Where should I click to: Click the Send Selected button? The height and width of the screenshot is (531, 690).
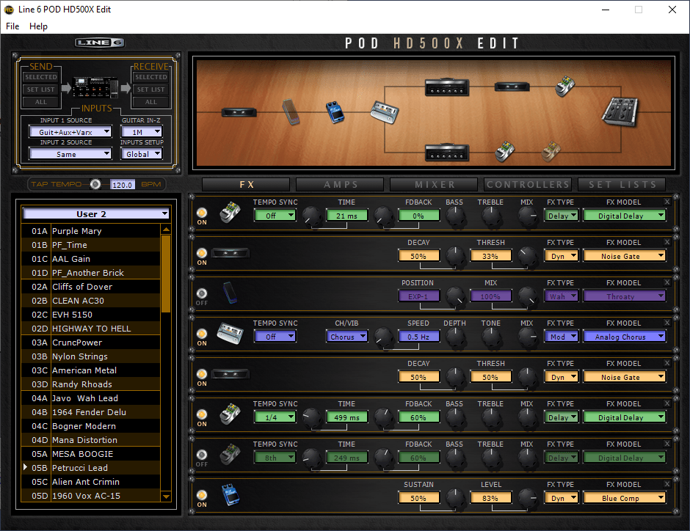pyautogui.click(x=40, y=77)
